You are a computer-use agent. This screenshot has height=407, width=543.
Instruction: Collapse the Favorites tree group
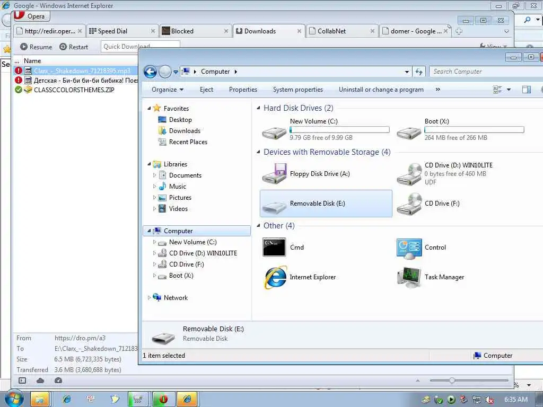coord(149,108)
